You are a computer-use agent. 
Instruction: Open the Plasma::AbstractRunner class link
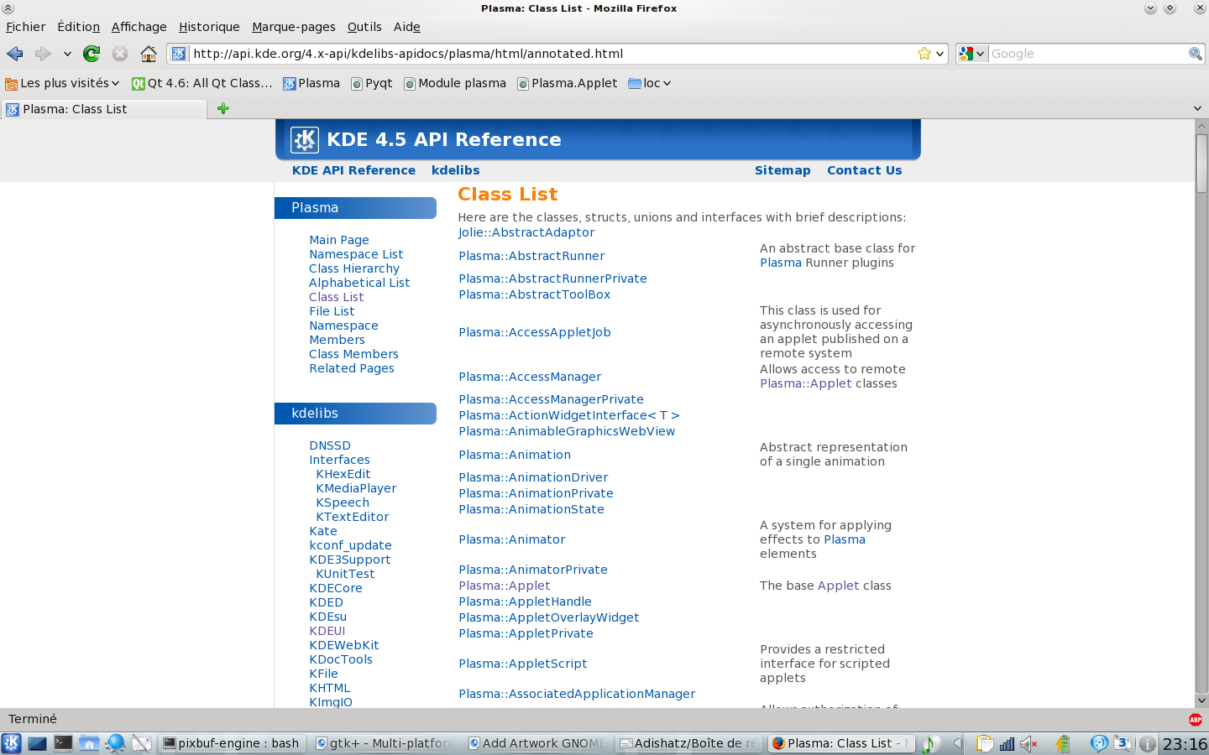click(531, 256)
